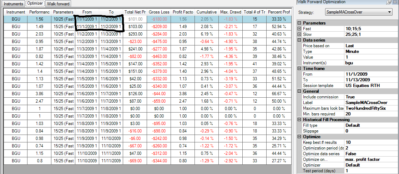
Task: Sort by Profit Factor column header
Action: pyautogui.click(x=183, y=12)
